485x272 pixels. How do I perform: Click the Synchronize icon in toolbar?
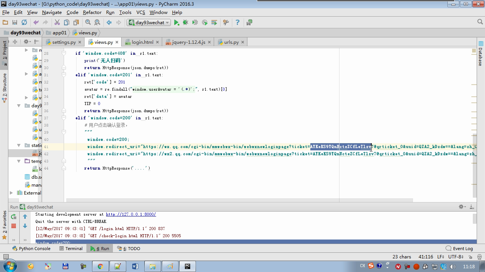click(24, 23)
